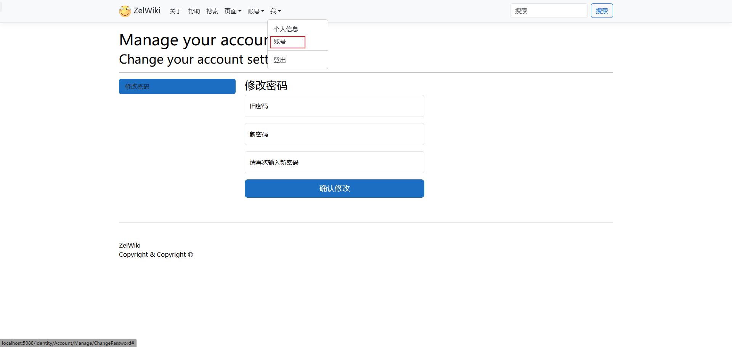
Task: Expand the 页面 dropdown in navbar
Action: click(x=233, y=11)
